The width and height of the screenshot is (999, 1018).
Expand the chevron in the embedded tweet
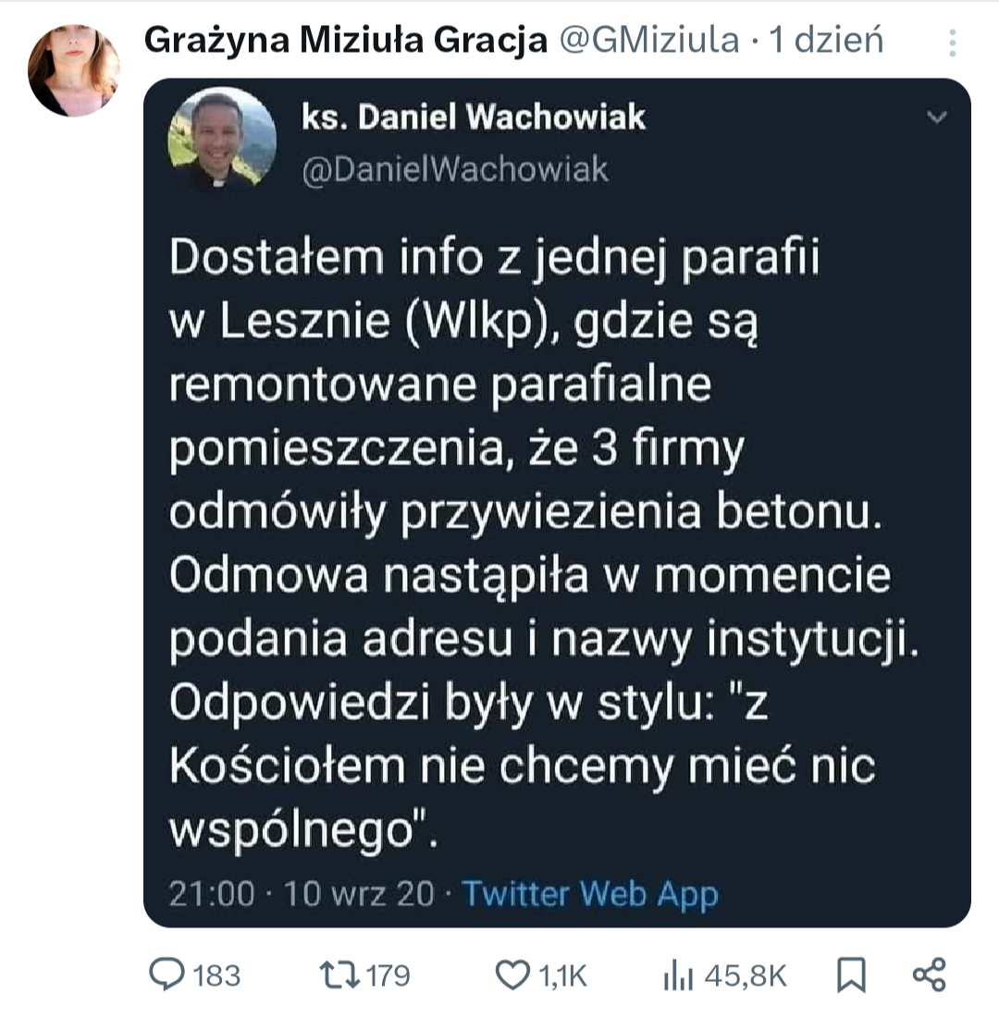937,117
